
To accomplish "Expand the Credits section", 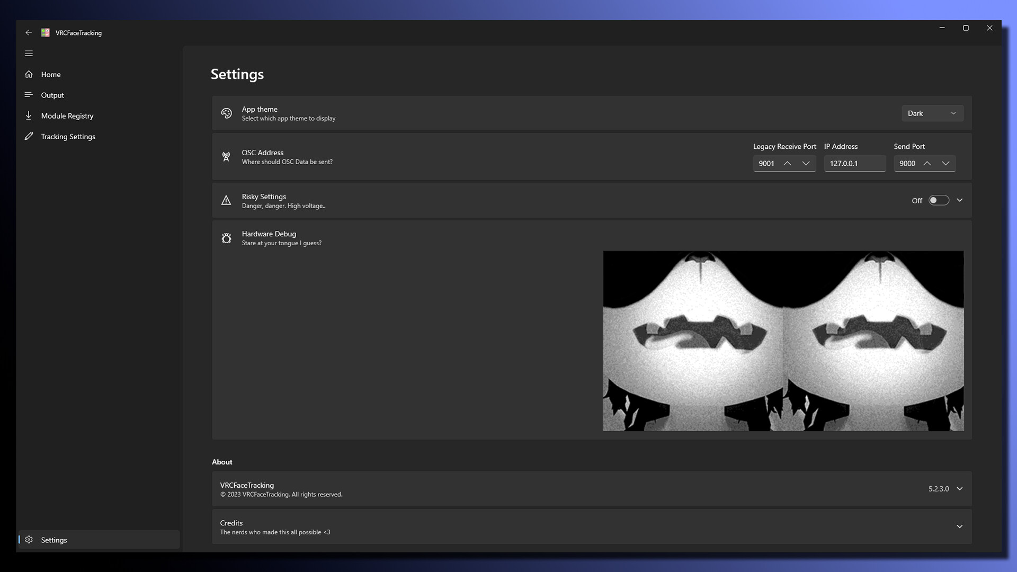I will point(960,526).
